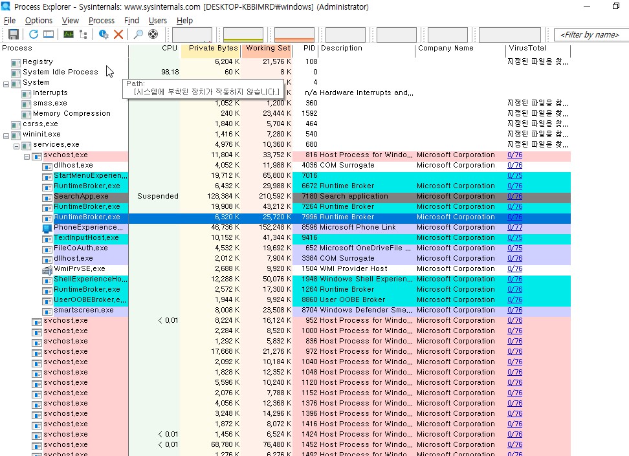
Task: Open VirusTotal 0/76 link for WmiPrvSE.exe
Action: click(x=514, y=268)
